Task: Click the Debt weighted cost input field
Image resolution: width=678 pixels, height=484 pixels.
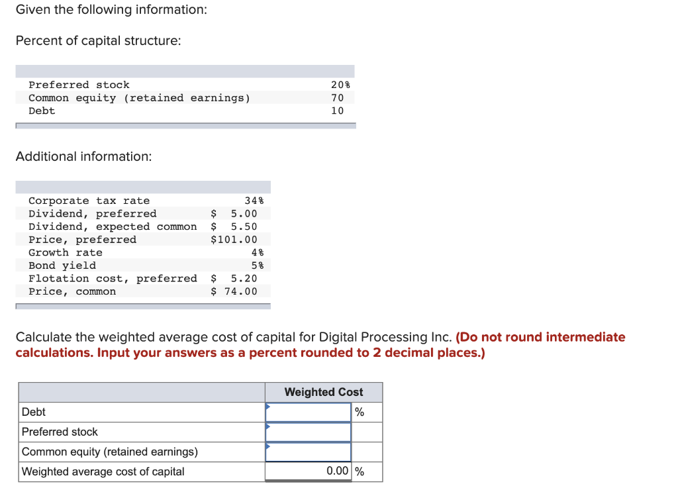Action: [x=307, y=412]
